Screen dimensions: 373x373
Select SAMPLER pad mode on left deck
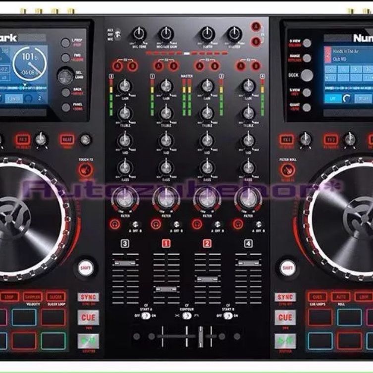tap(33, 297)
